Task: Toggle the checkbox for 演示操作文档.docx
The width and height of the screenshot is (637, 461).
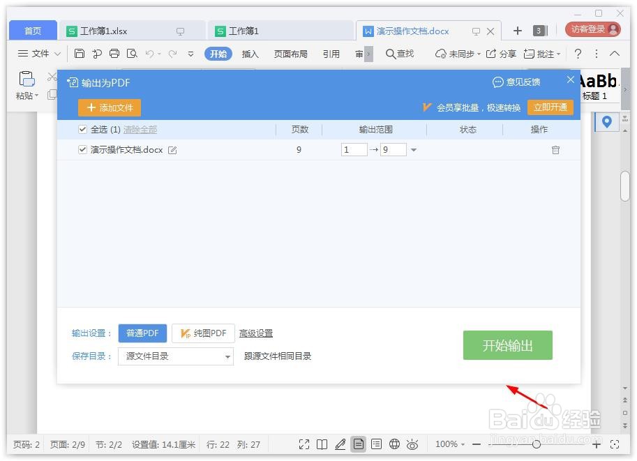Action: [82, 149]
